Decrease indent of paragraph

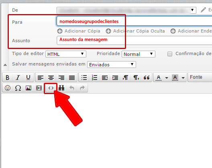point(105,78)
